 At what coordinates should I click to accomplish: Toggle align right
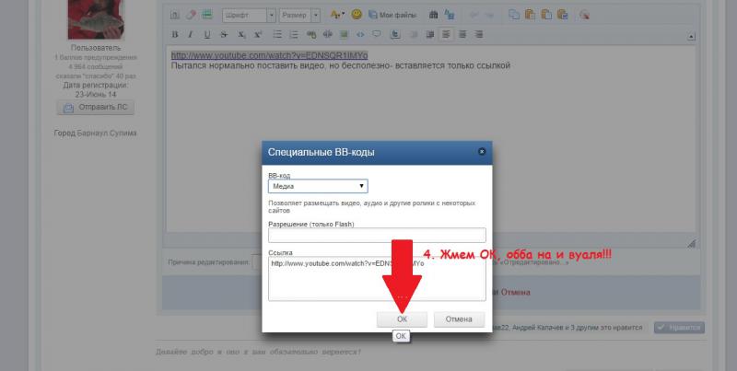pyautogui.click(x=479, y=34)
